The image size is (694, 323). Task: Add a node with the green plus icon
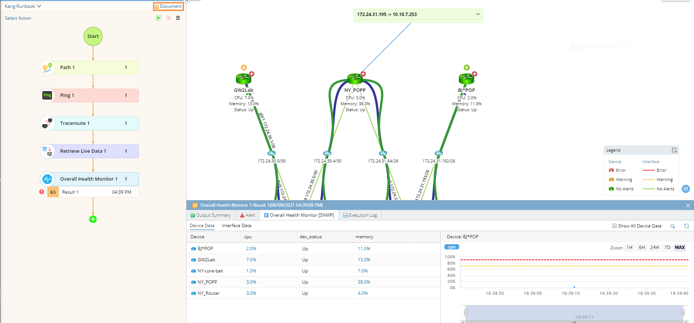pyautogui.click(x=93, y=219)
